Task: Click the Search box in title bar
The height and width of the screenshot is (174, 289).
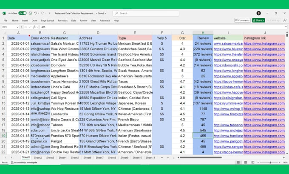Action: 146,13
